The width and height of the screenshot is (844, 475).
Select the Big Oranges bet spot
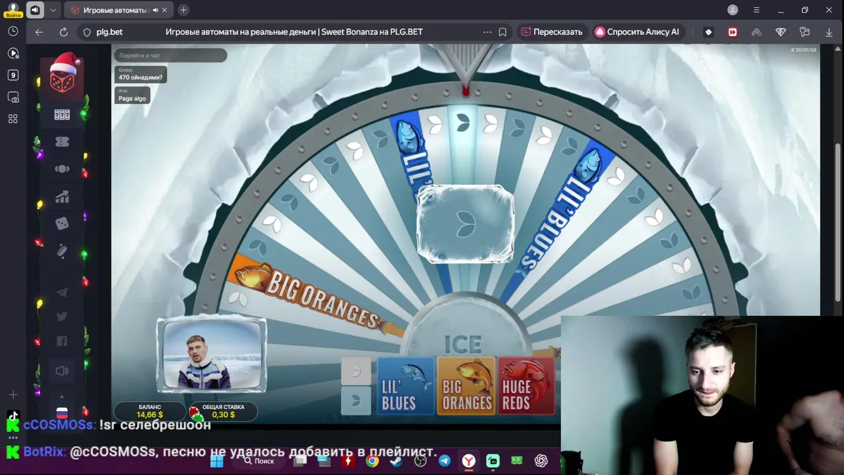tap(466, 387)
